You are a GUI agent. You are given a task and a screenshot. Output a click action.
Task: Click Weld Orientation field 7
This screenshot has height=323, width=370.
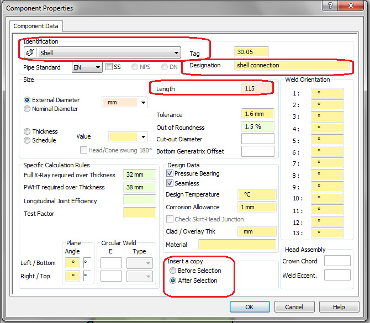point(327,163)
